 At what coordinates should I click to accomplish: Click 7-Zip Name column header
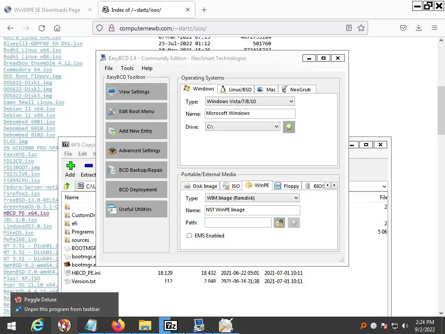coord(72,197)
